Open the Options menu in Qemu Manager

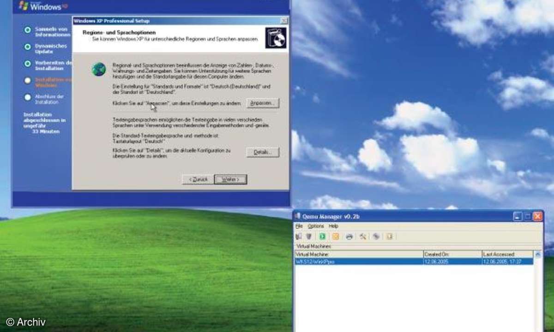point(316,226)
